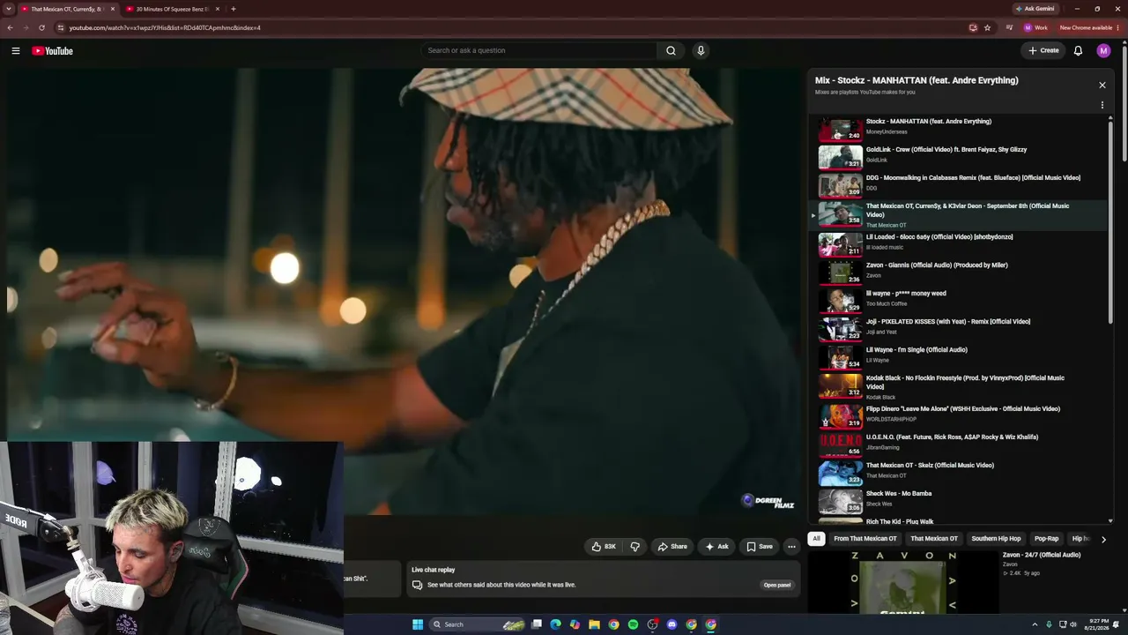Open the YouTube guide hamburger menu

pyautogui.click(x=16, y=51)
